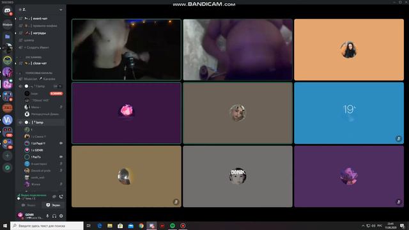Open Chrome from taskbar
Screen dimensions: 409x230
point(141,226)
